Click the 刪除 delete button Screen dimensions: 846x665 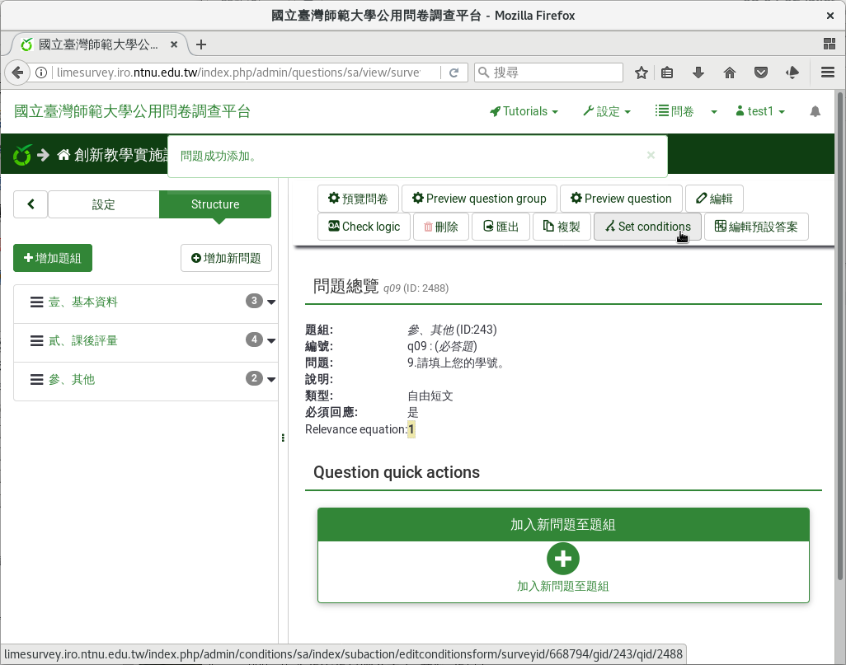tap(441, 227)
